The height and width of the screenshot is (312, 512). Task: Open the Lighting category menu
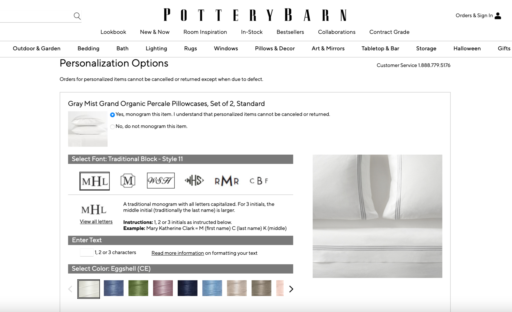point(156,48)
